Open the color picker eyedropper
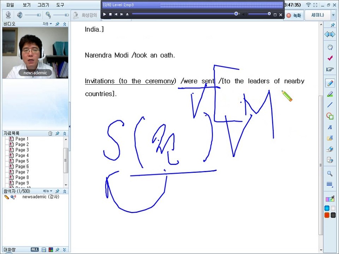This screenshot has width=339, height=254. click(330, 199)
